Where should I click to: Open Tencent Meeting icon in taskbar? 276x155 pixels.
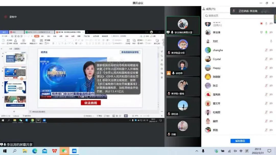click(74, 151)
